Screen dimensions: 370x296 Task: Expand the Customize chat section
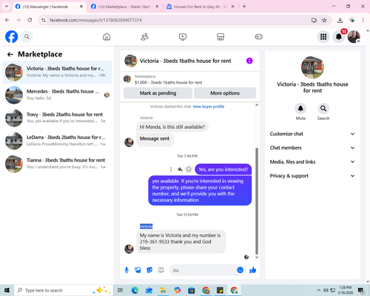[312, 134]
